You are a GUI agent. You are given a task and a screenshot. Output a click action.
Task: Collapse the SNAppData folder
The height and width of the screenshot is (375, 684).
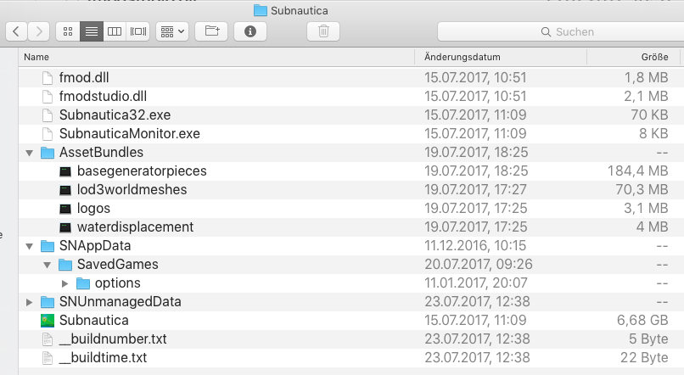(29, 246)
